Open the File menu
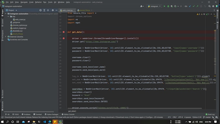Screen dimensions: 220x124 (7, 2)
